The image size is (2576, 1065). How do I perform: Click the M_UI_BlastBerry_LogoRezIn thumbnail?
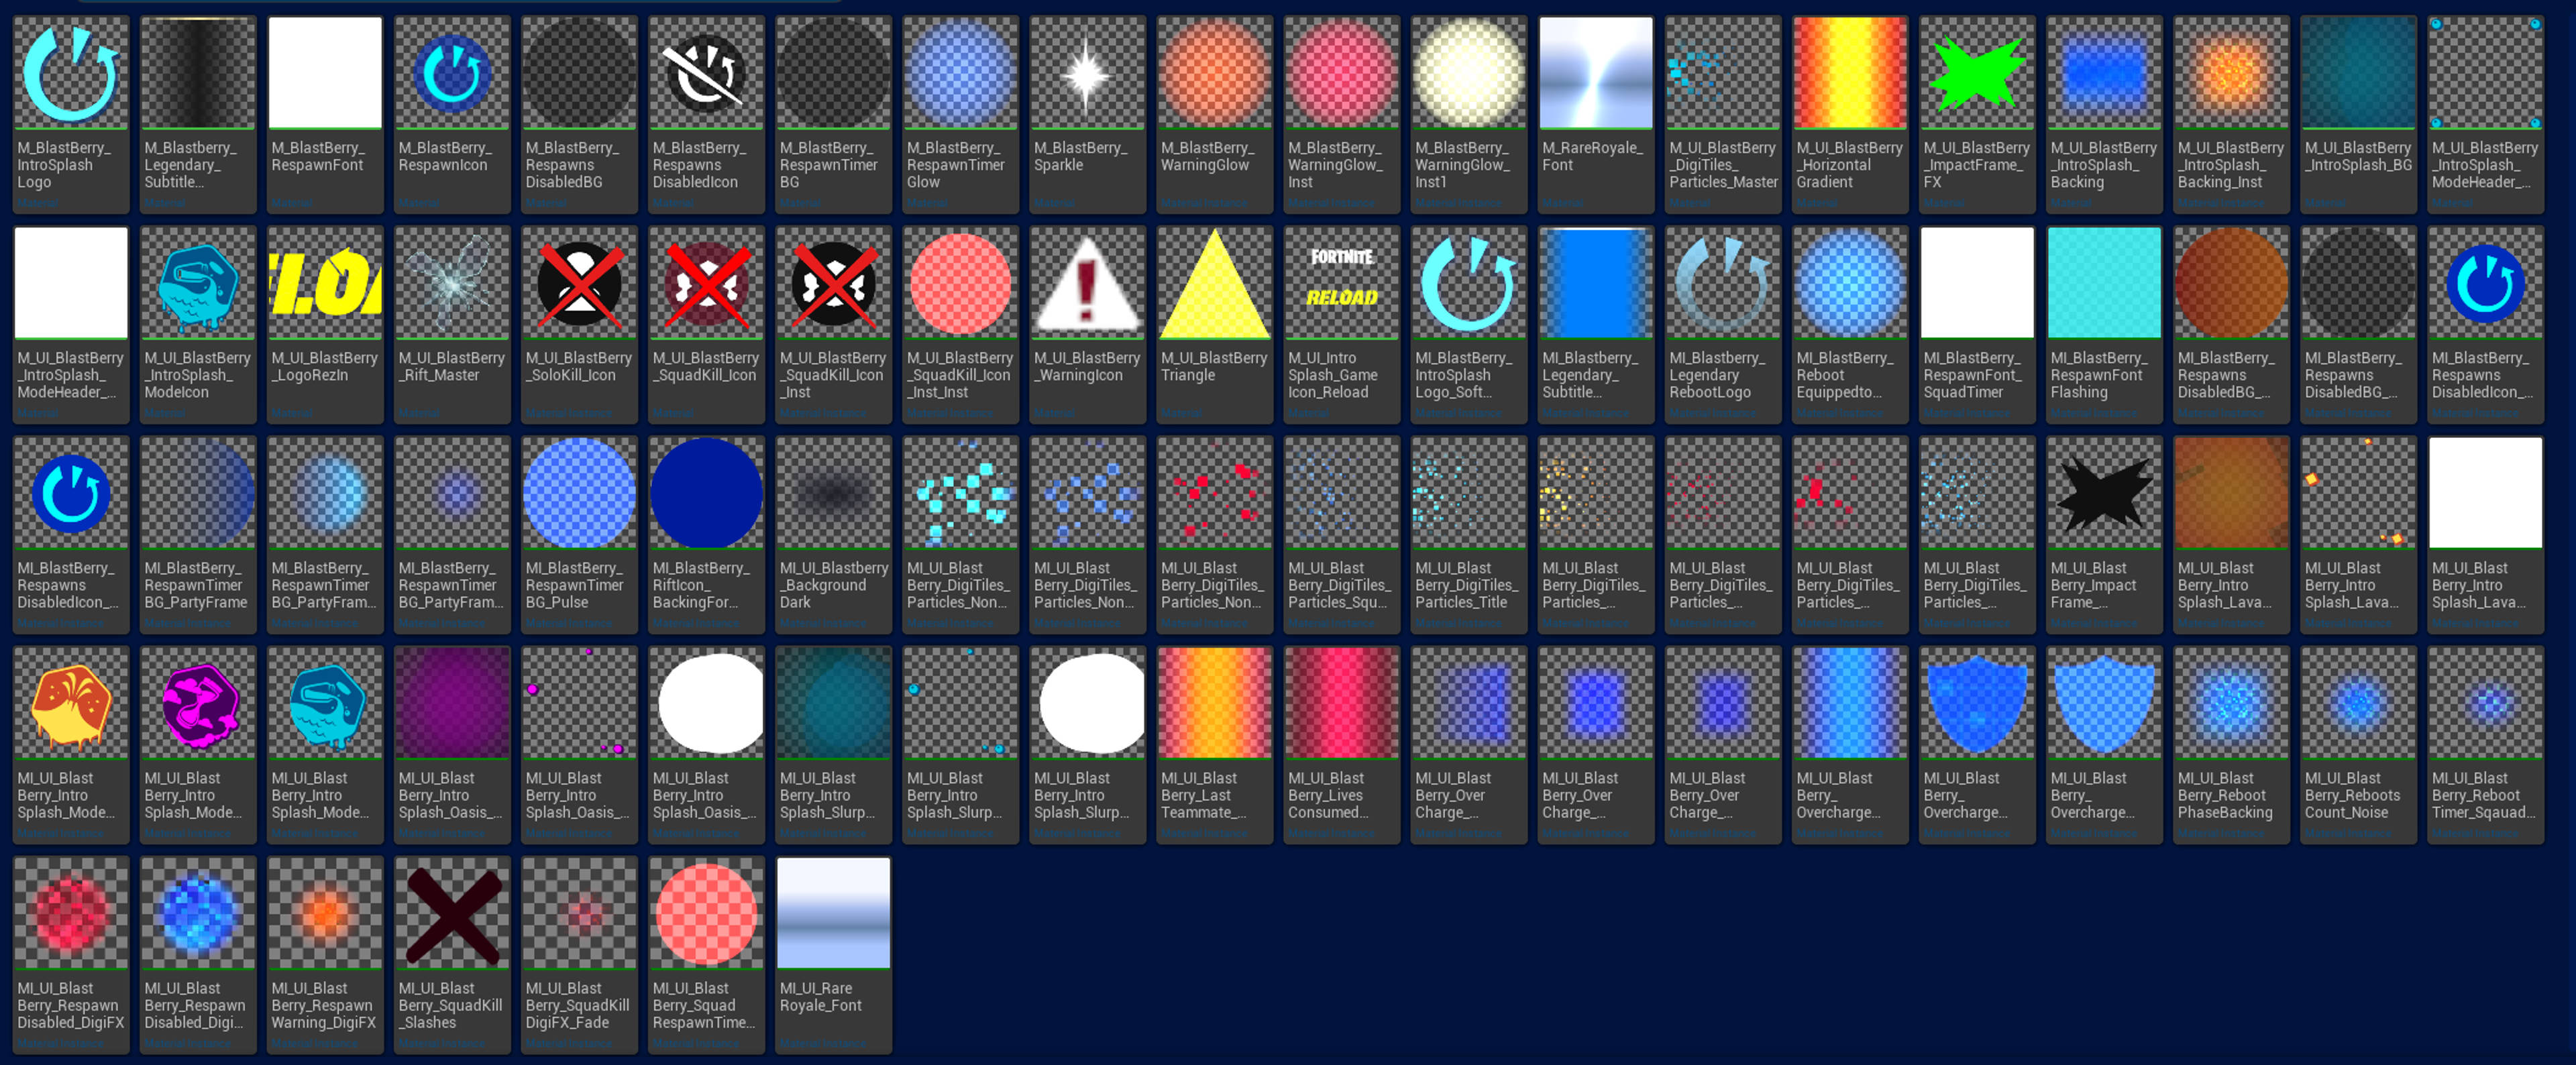[324, 283]
